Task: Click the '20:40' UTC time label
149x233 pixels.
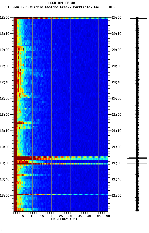Action: [x=117, y=82]
